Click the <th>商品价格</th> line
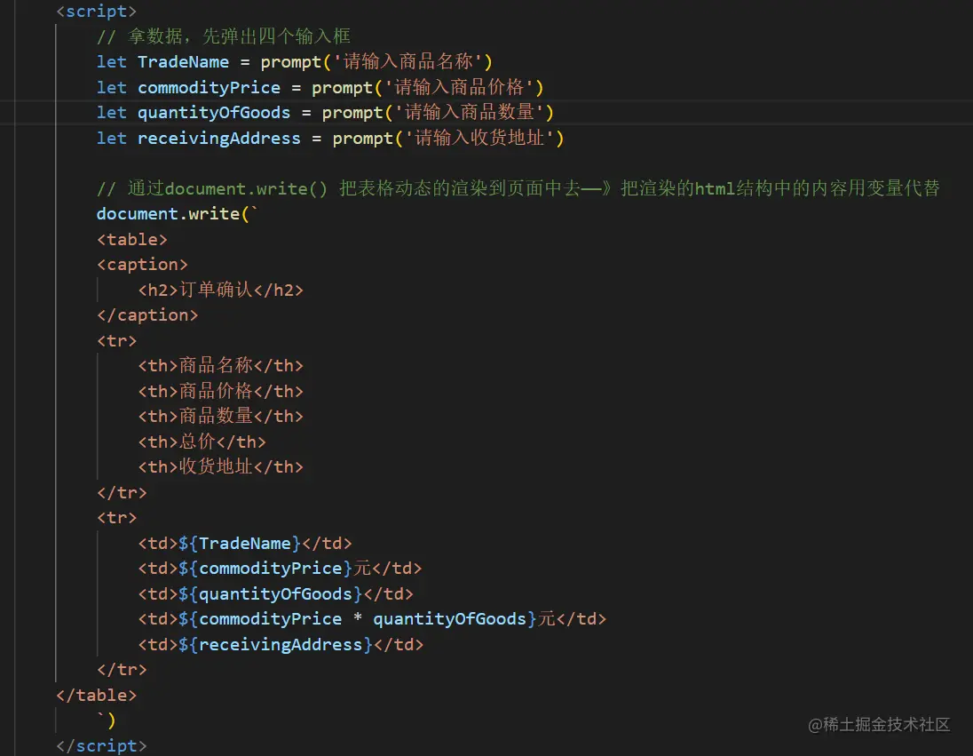This screenshot has height=756, width=973. point(220,392)
